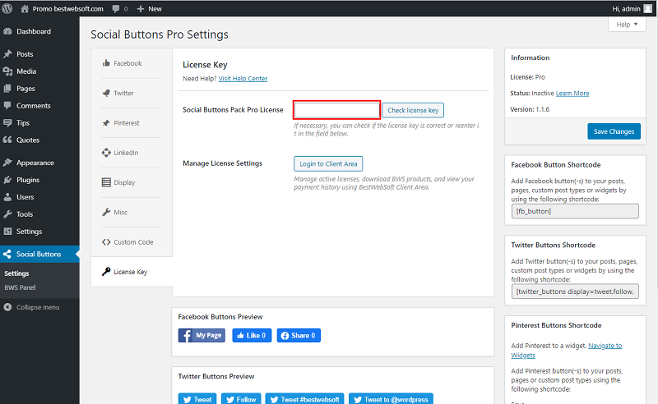The width and height of the screenshot is (658, 404).
Task: Click the Check license key button
Action: coord(413,110)
